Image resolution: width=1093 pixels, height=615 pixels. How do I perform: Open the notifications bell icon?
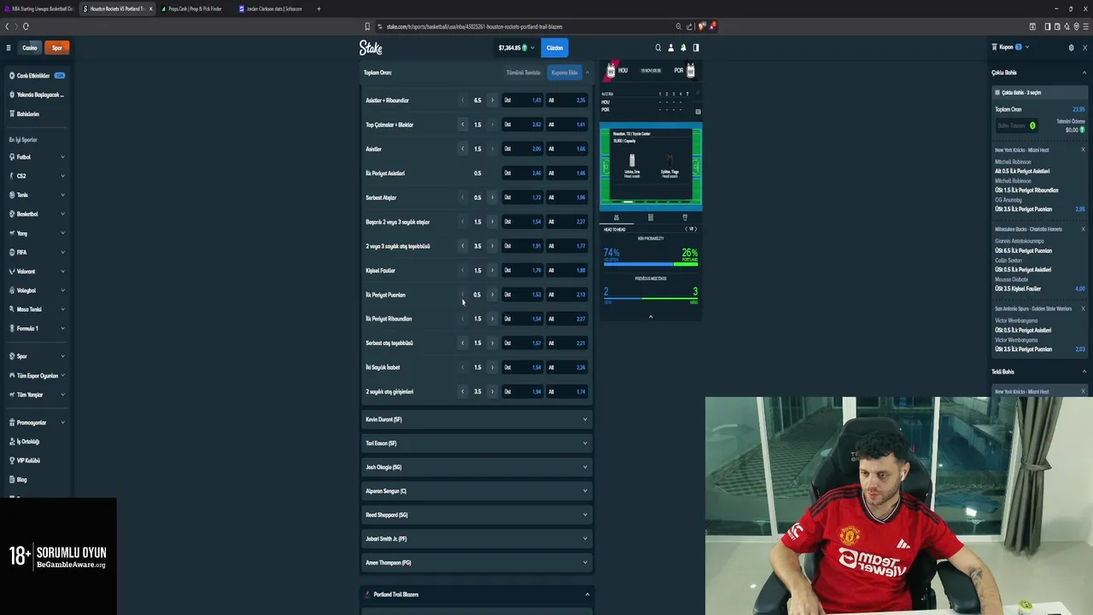tap(683, 48)
